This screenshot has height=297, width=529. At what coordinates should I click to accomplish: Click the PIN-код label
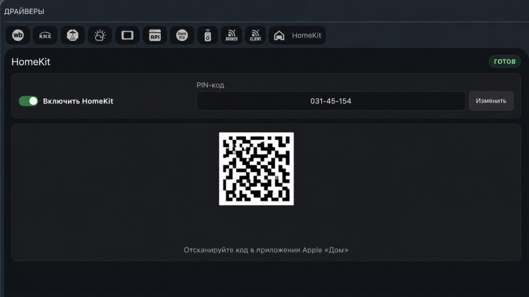pyautogui.click(x=210, y=85)
